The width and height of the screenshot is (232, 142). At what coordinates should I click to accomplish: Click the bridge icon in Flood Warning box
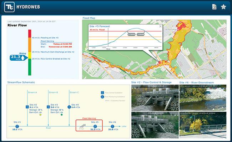point(82,126)
